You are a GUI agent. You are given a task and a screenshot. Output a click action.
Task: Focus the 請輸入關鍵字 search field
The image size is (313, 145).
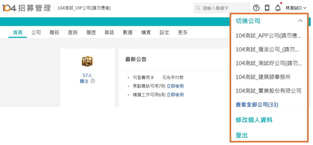click(222, 8)
